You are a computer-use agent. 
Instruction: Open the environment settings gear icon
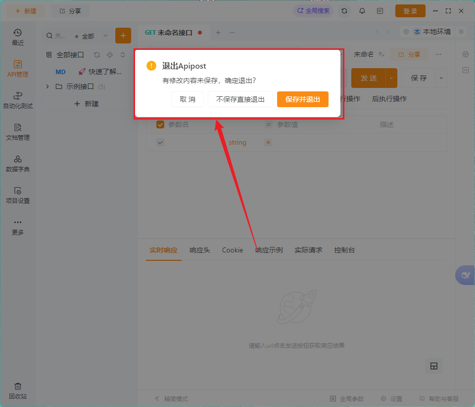click(406, 32)
